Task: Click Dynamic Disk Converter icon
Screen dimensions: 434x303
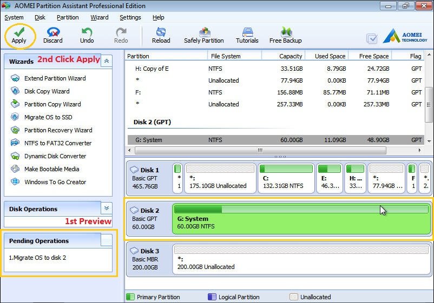Action: point(15,156)
